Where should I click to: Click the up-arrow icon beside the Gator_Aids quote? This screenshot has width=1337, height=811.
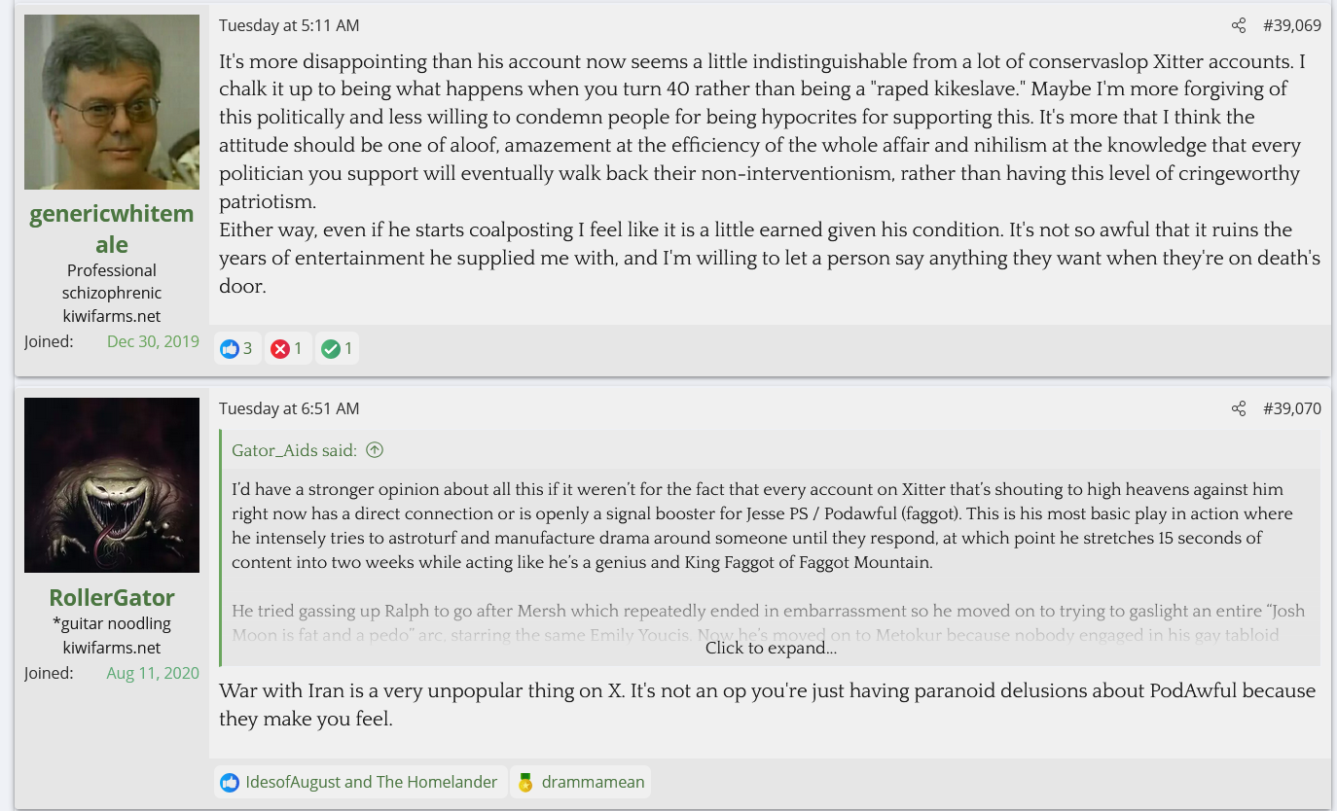click(375, 450)
